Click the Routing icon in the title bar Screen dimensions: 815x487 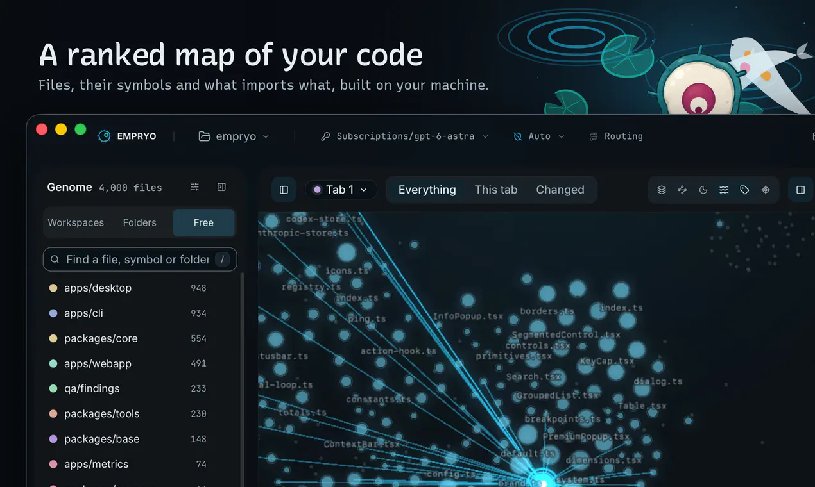(x=594, y=136)
